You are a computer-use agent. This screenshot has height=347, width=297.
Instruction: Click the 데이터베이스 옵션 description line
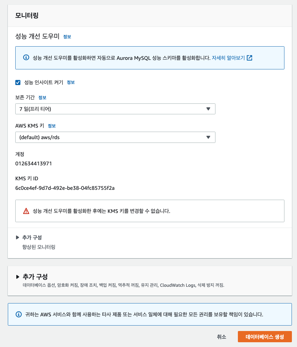(124, 285)
